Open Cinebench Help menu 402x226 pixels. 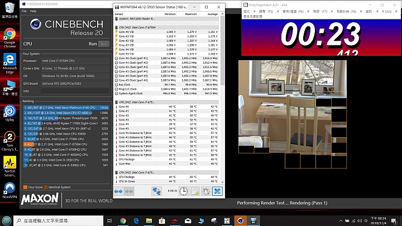(33, 11)
